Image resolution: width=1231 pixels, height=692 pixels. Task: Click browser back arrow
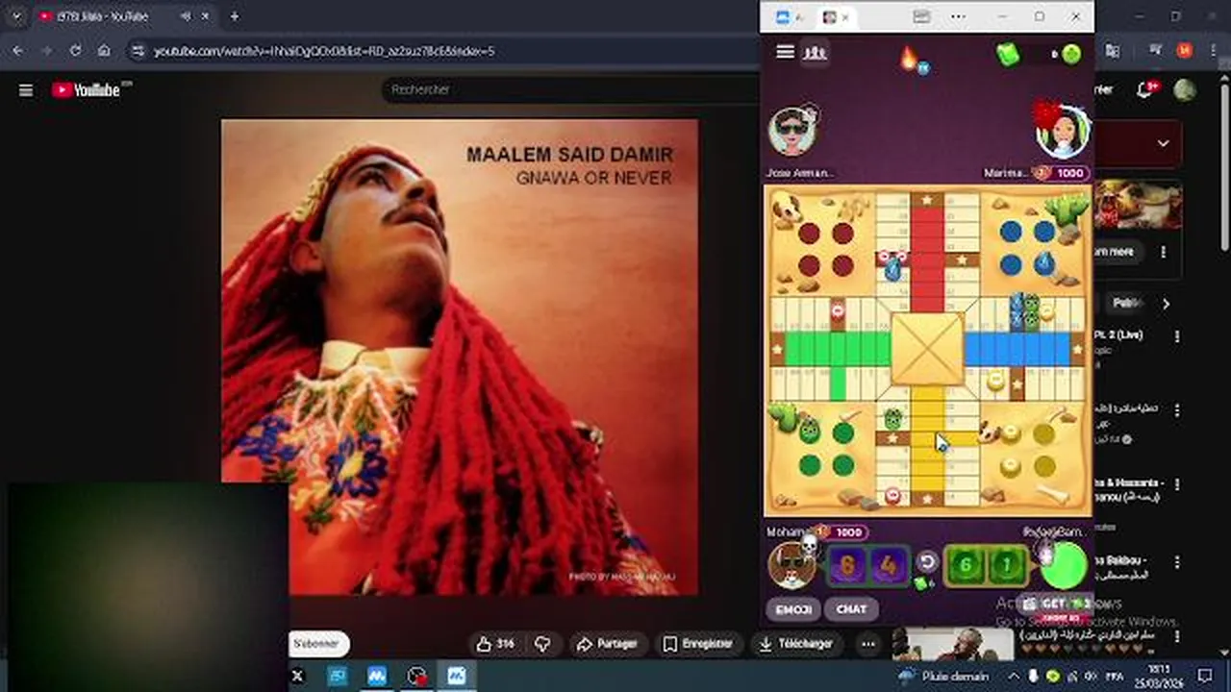(x=17, y=51)
